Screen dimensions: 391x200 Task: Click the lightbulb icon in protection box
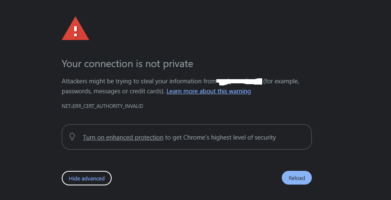click(72, 137)
